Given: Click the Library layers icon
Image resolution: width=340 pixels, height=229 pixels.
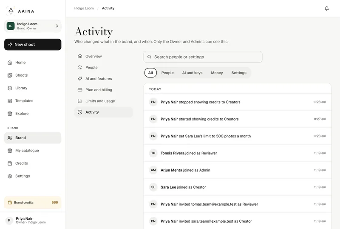Looking at the screenshot, I should [x=10, y=88].
